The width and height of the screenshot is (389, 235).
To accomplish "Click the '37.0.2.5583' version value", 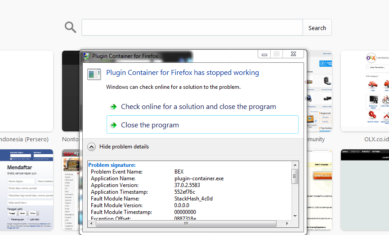I will 187,185.
